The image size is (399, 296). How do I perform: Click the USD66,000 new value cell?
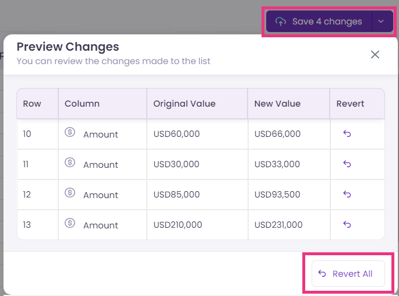tap(289, 134)
